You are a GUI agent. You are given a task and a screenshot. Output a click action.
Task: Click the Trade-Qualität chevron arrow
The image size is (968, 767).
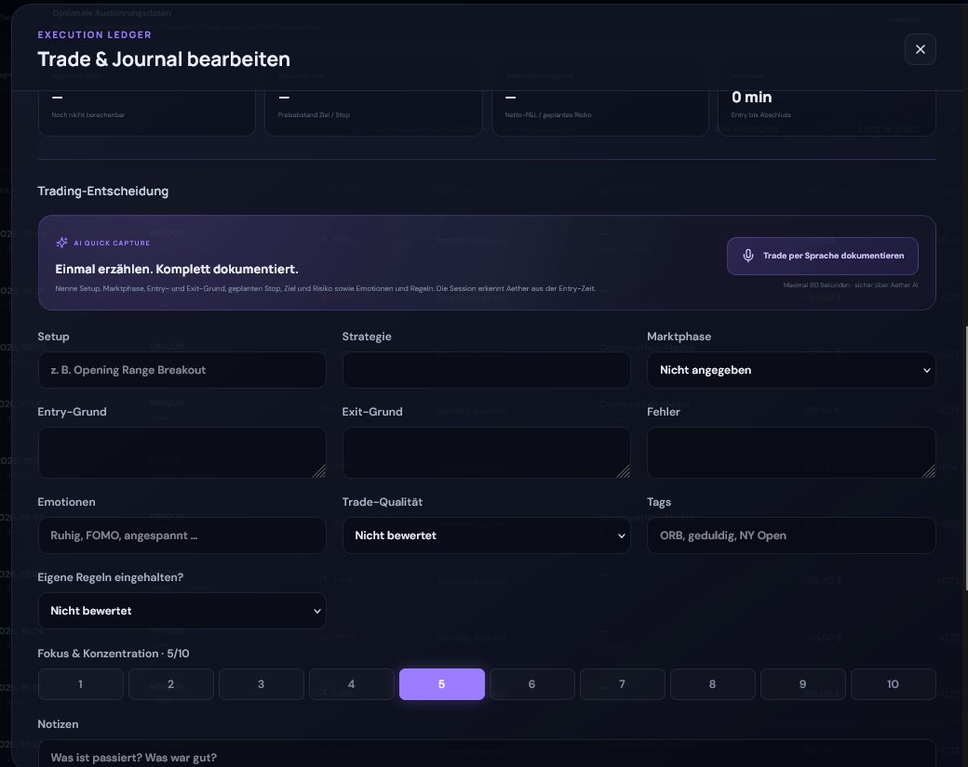pos(622,536)
